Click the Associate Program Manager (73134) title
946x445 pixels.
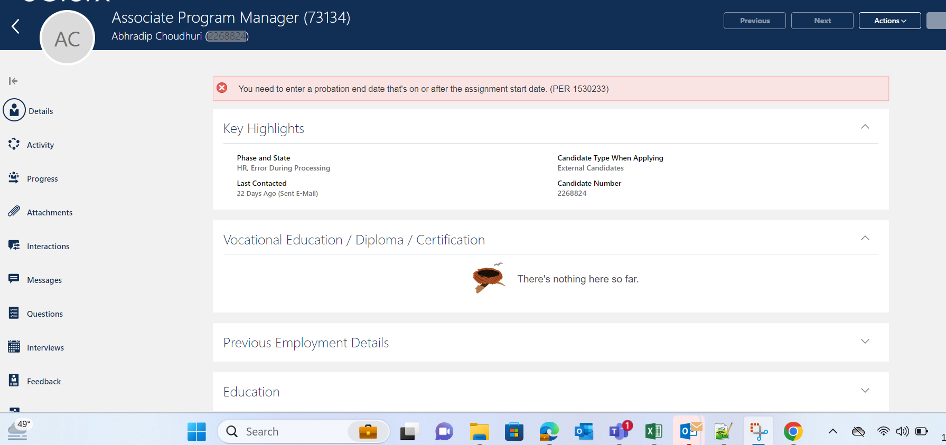click(x=231, y=17)
